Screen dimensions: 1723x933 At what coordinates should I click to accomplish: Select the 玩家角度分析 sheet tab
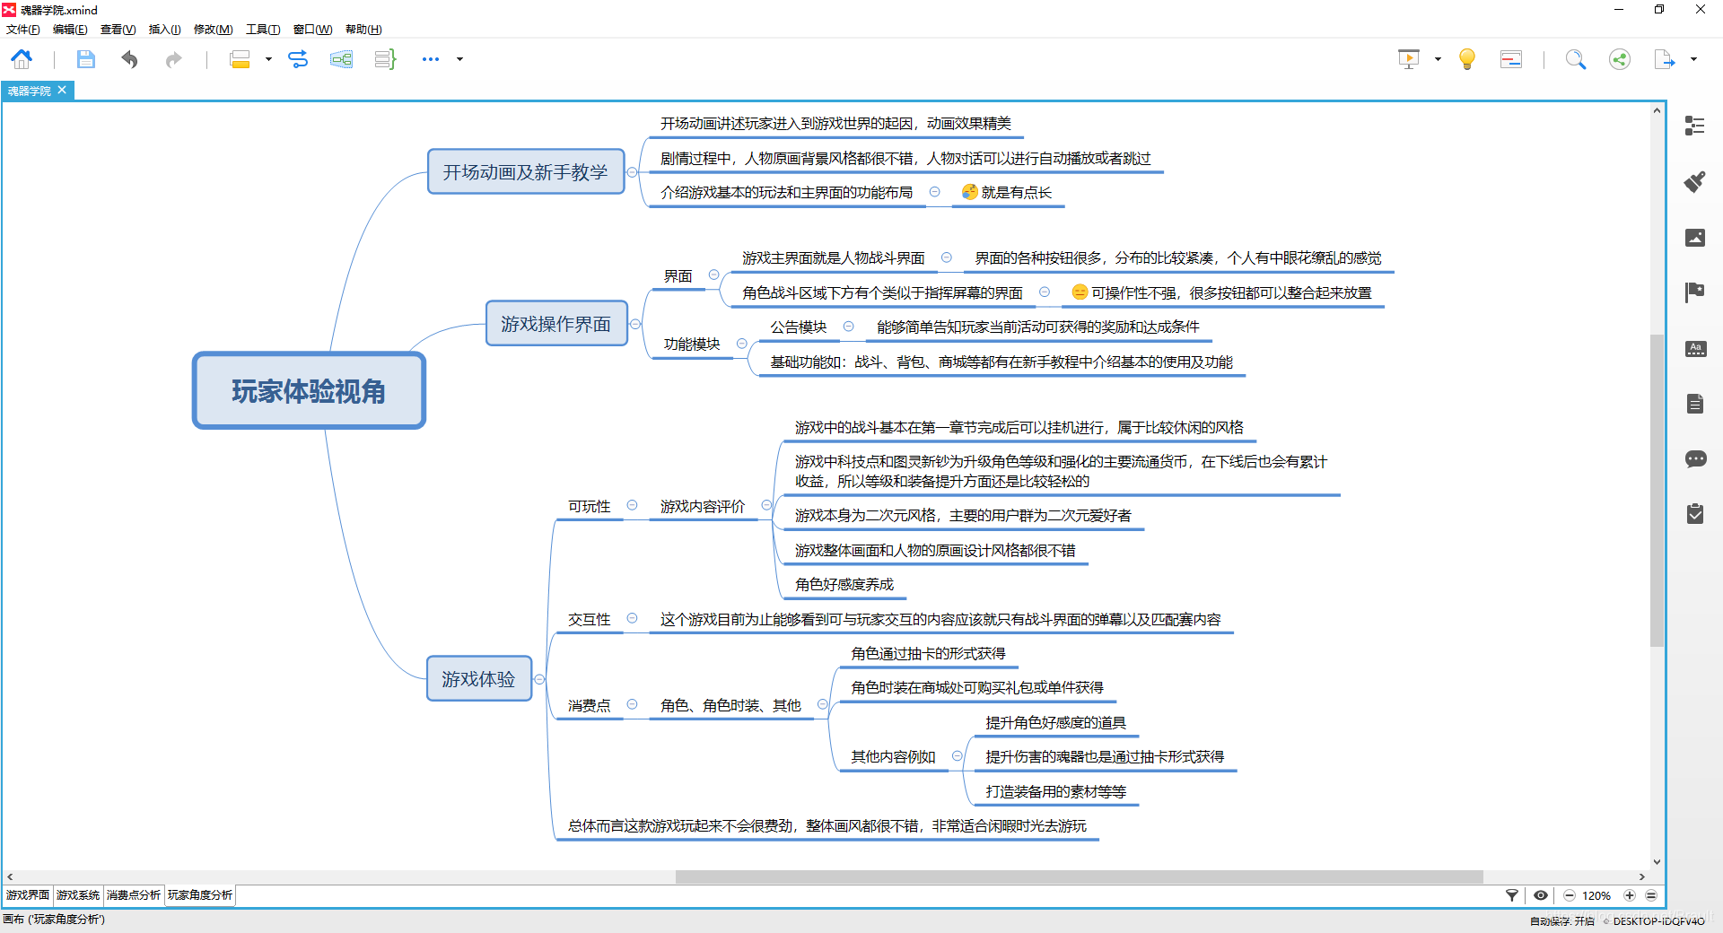[x=199, y=895]
